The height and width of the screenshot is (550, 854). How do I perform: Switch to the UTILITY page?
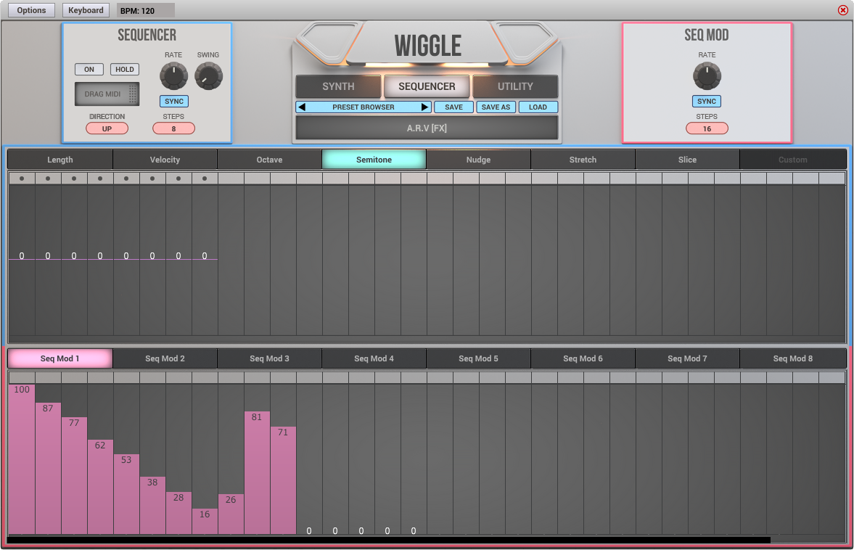click(515, 86)
